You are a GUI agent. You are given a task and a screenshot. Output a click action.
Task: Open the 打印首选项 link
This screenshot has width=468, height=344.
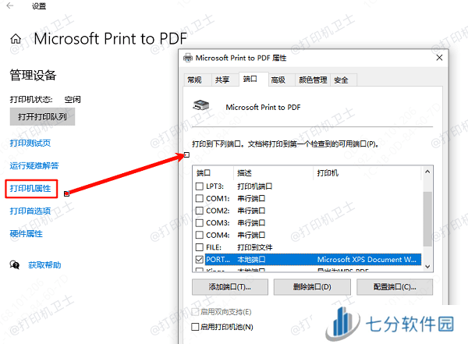coord(30,211)
